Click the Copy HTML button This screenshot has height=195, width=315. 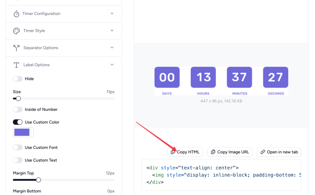[x=185, y=152]
